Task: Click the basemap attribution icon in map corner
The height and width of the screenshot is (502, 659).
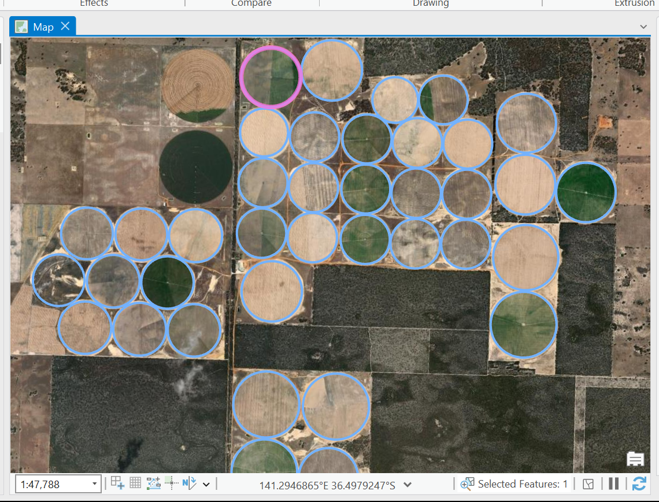Action: pos(635,459)
